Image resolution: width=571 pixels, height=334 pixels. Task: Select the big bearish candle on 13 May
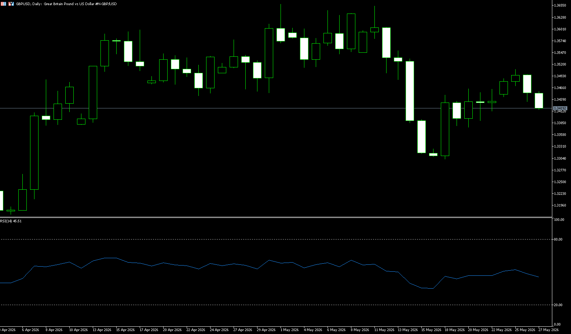tap(410, 91)
